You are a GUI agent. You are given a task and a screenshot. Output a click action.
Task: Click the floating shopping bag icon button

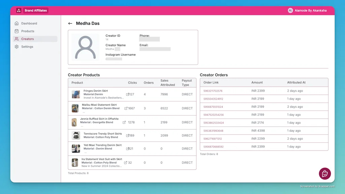325,174
